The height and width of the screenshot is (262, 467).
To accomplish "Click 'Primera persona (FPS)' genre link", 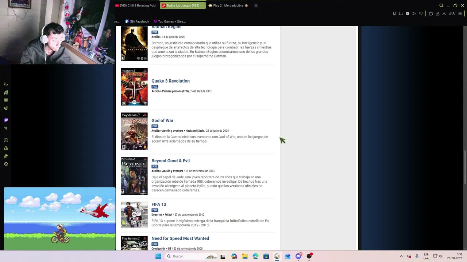I will [x=175, y=91].
